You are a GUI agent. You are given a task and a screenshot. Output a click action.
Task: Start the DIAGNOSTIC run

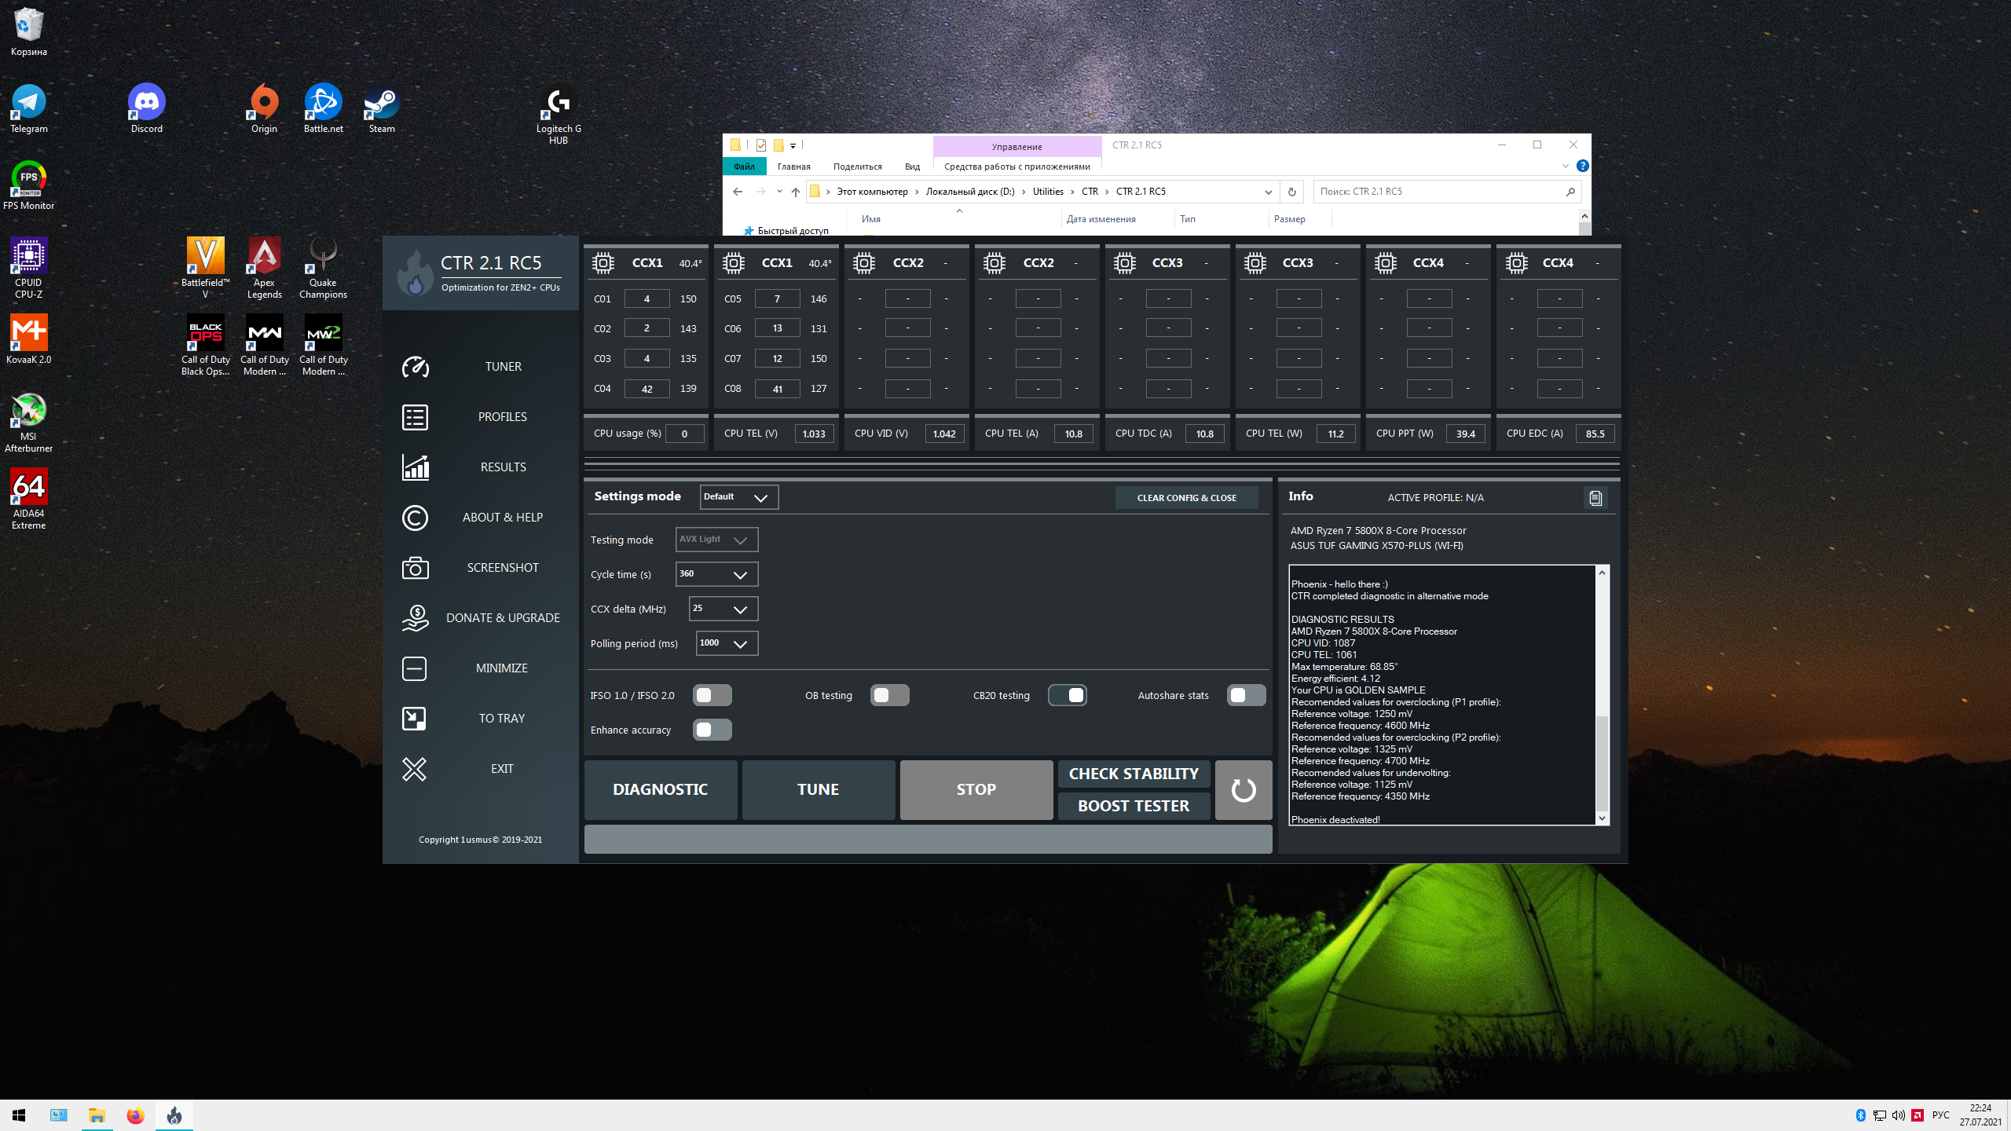point(660,789)
